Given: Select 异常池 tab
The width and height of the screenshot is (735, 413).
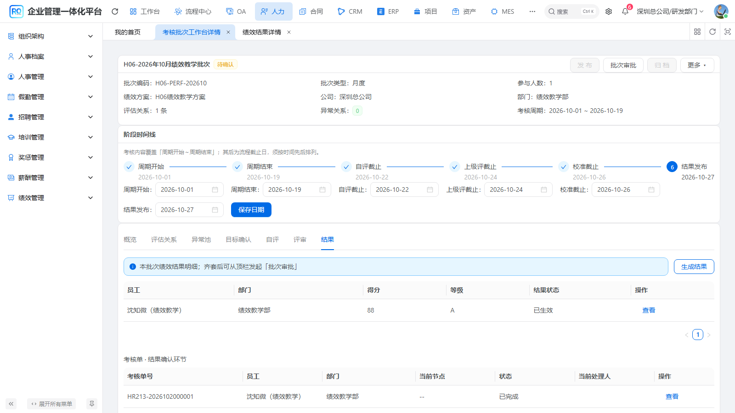Looking at the screenshot, I should point(201,240).
